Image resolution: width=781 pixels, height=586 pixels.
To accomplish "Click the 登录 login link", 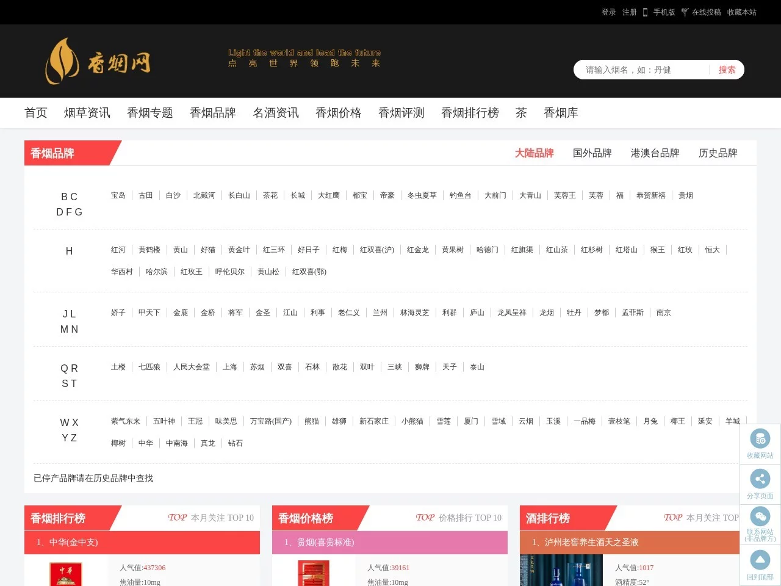I will point(608,12).
